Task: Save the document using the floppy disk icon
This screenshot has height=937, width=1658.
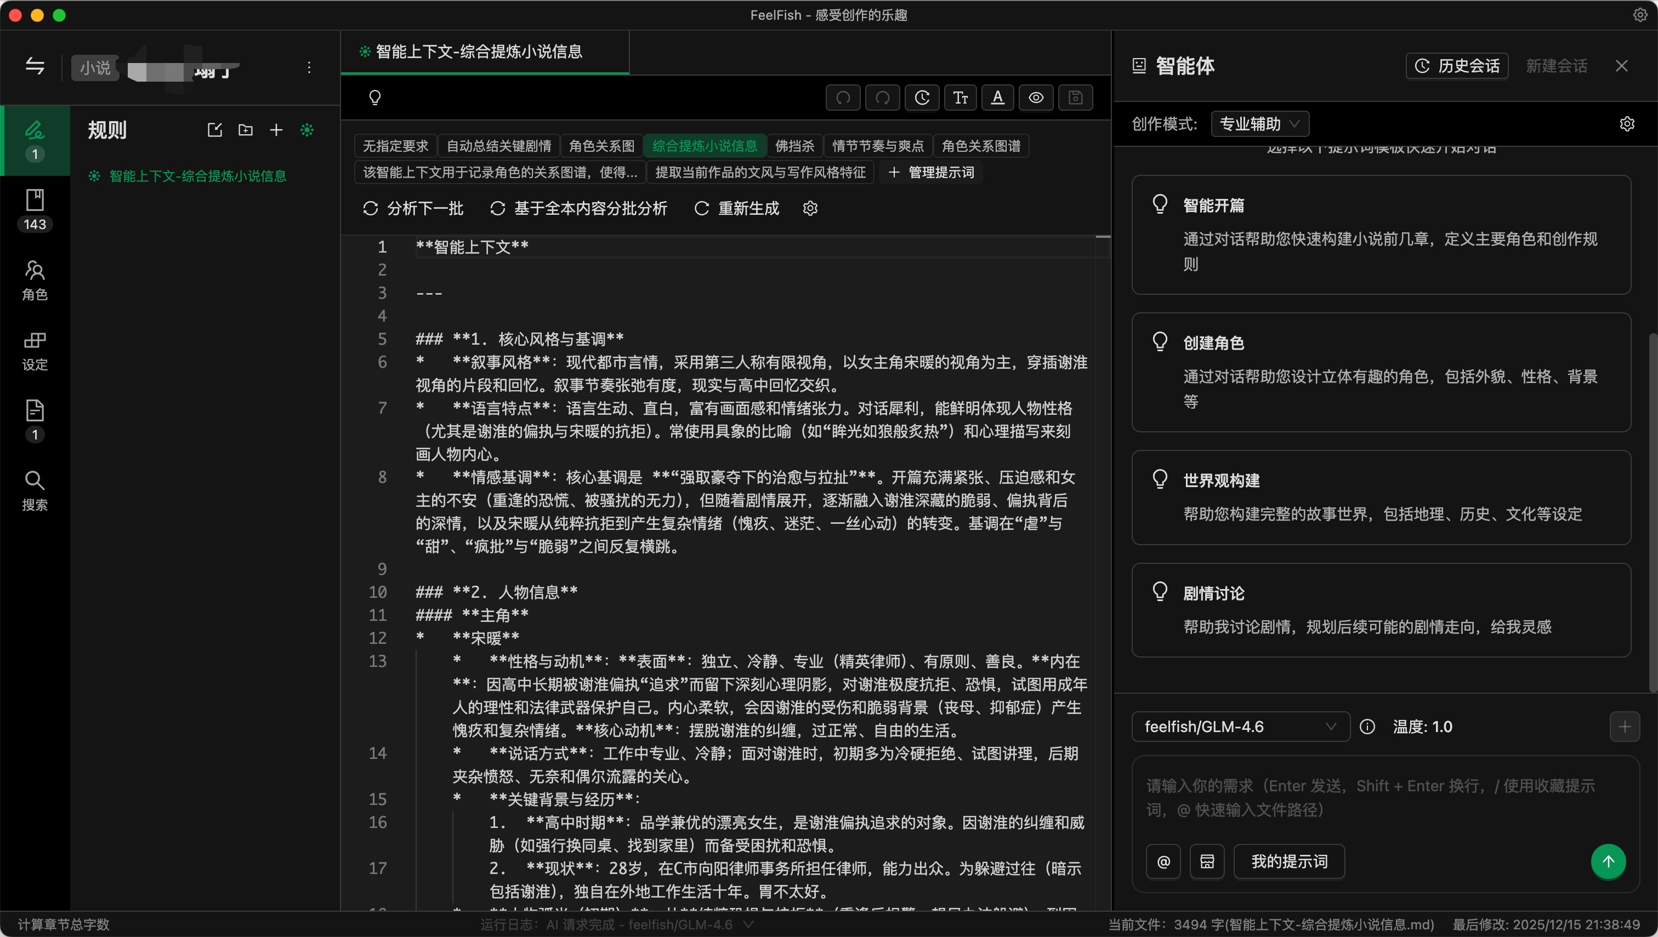Action: click(1075, 98)
